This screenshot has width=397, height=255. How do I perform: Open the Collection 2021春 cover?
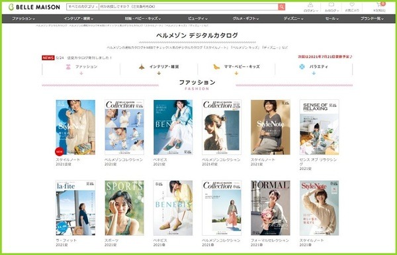point(222,208)
